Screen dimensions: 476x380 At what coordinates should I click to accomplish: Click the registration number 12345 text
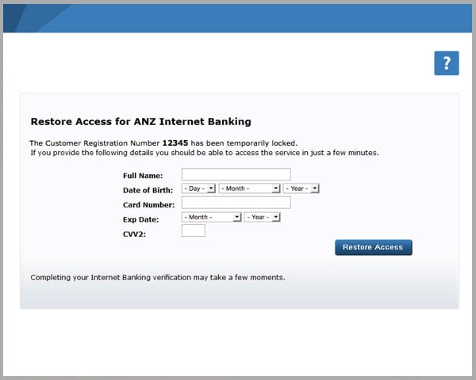(x=175, y=143)
